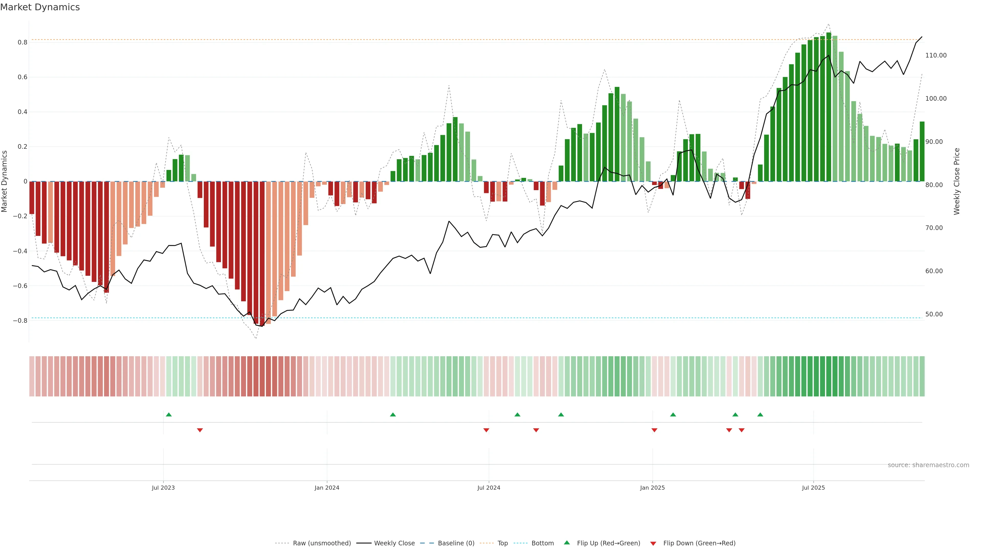Toggle the Top legend entry
The height and width of the screenshot is (552, 982).
(503, 543)
